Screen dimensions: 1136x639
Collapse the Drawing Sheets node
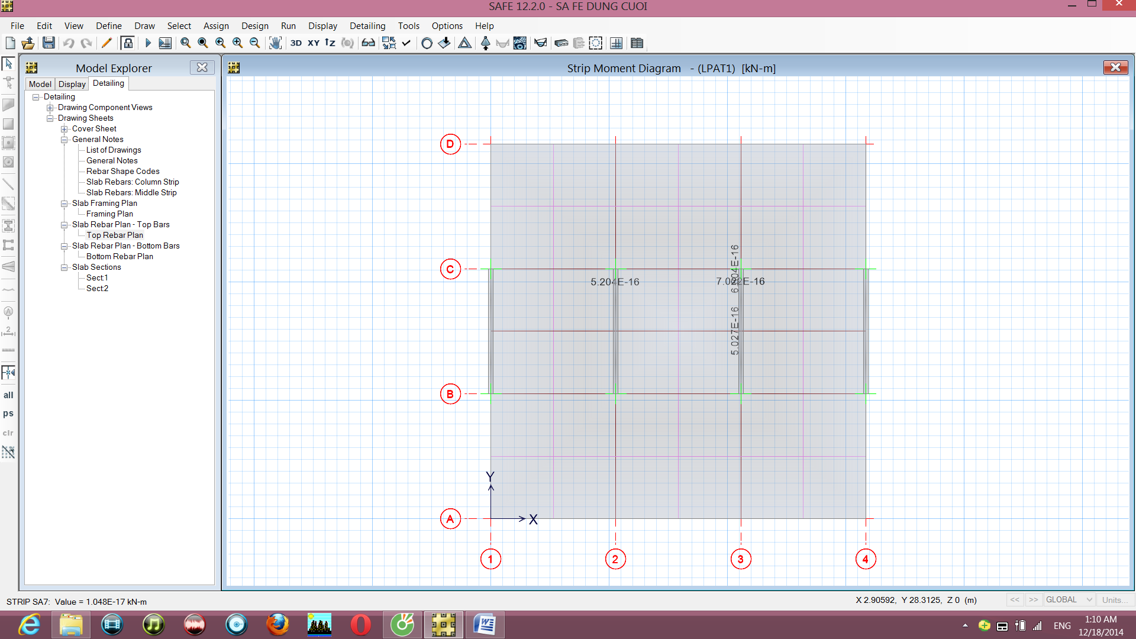coord(50,118)
